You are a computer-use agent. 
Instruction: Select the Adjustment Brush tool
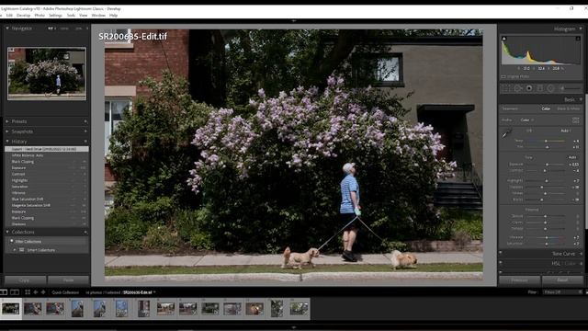[x=570, y=88]
